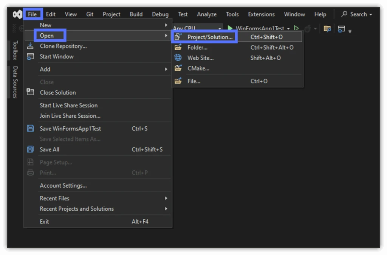Choose Web Site... from Open submenu
The image size is (387, 255).
coord(237,58)
